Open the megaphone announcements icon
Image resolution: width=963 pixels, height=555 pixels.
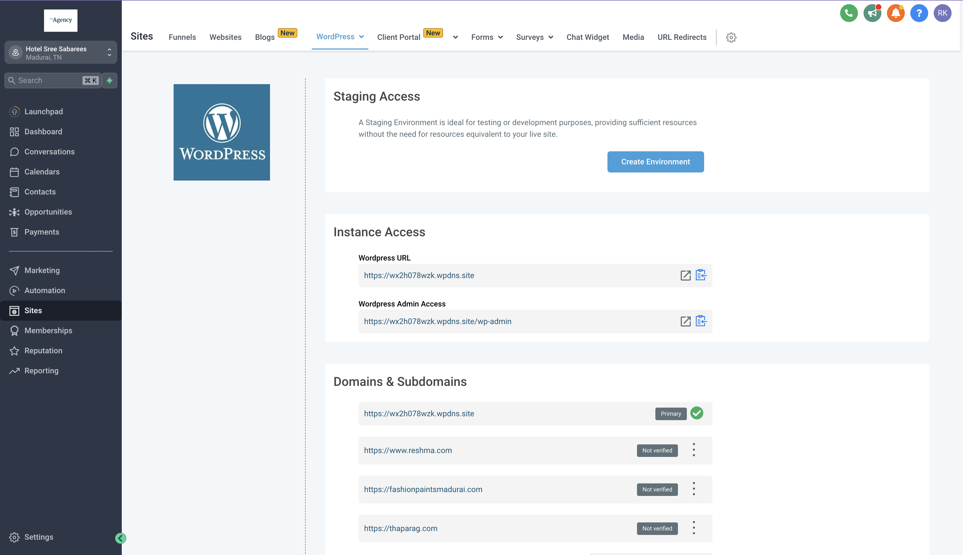click(x=872, y=13)
